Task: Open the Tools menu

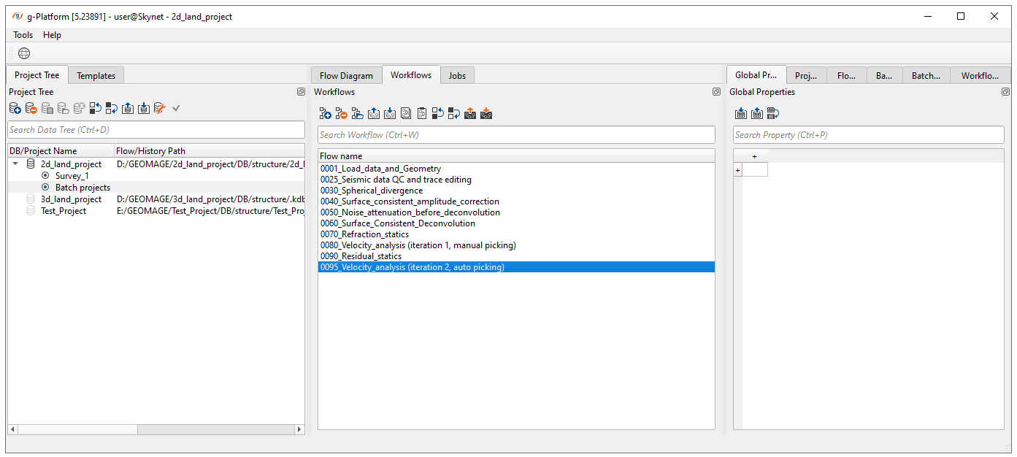Action: click(23, 35)
